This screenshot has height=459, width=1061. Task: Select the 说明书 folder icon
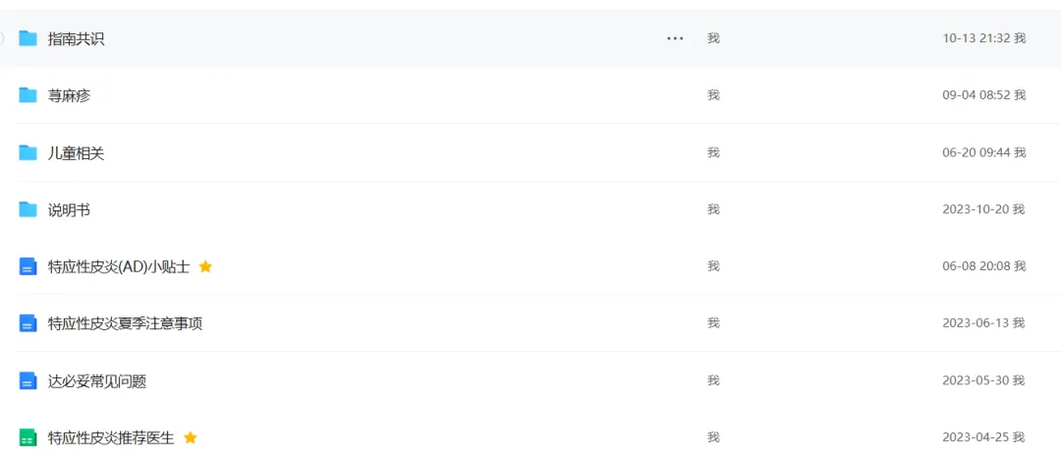click(28, 210)
